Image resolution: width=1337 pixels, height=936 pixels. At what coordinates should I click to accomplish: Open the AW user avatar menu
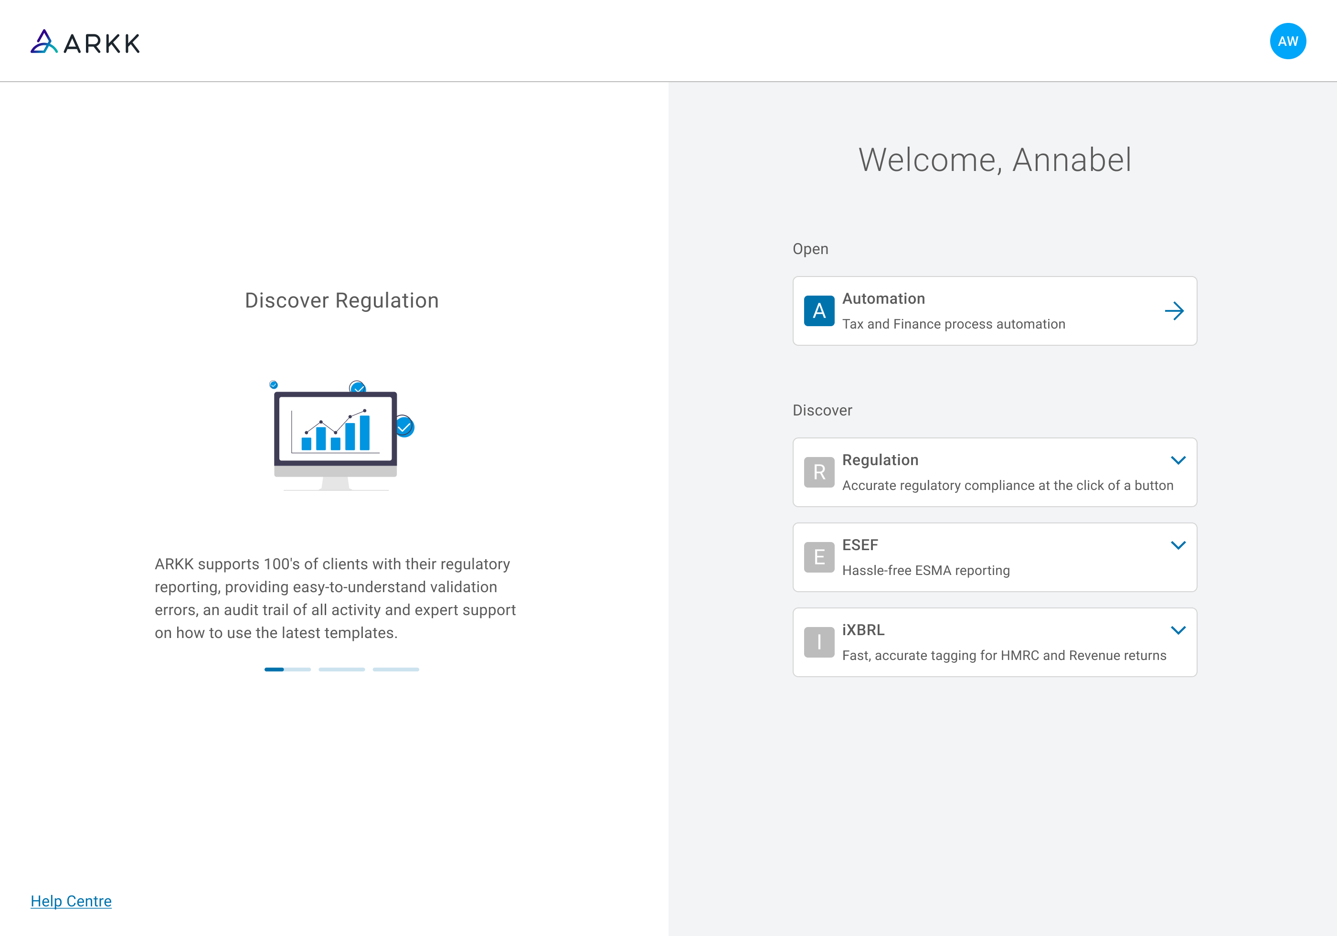point(1287,42)
